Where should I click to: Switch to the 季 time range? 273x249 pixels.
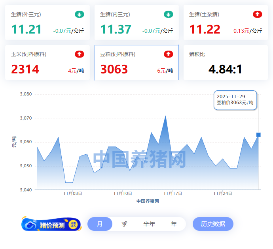click(124, 224)
